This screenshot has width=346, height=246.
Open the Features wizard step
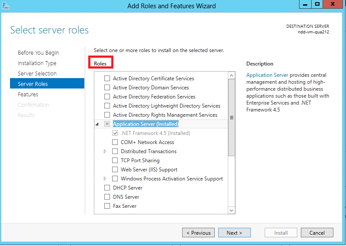pyautogui.click(x=28, y=94)
